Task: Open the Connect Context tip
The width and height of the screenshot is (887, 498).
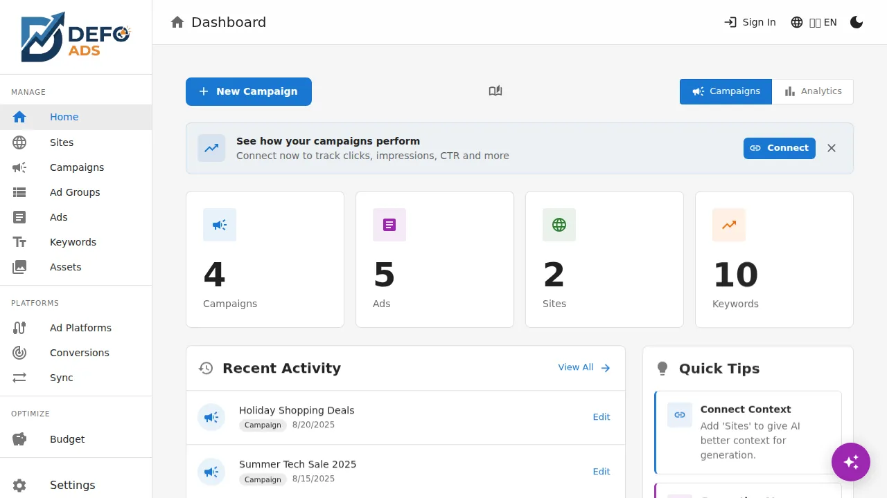Action: pyautogui.click(x=748, y=432)
